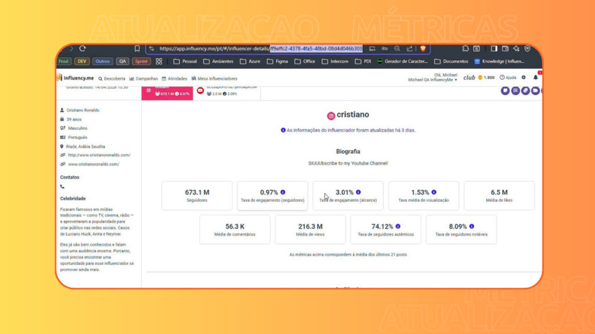Viewport: 595px width, 334px height.
Task: Click the Influency.me logo
Action: point(76,78)
